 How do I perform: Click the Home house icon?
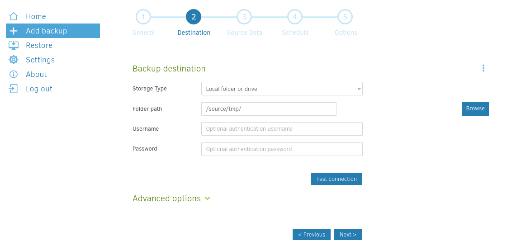click(14, 16)
